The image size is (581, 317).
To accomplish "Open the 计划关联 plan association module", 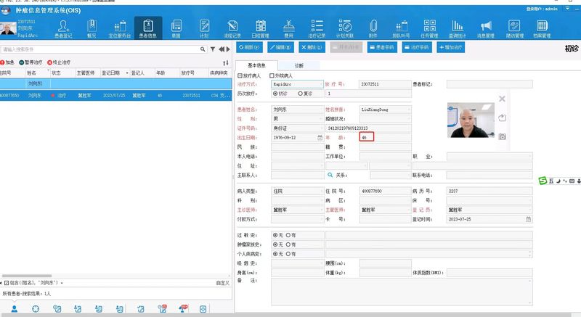I will pyautogui.click(x=345, y=29).
